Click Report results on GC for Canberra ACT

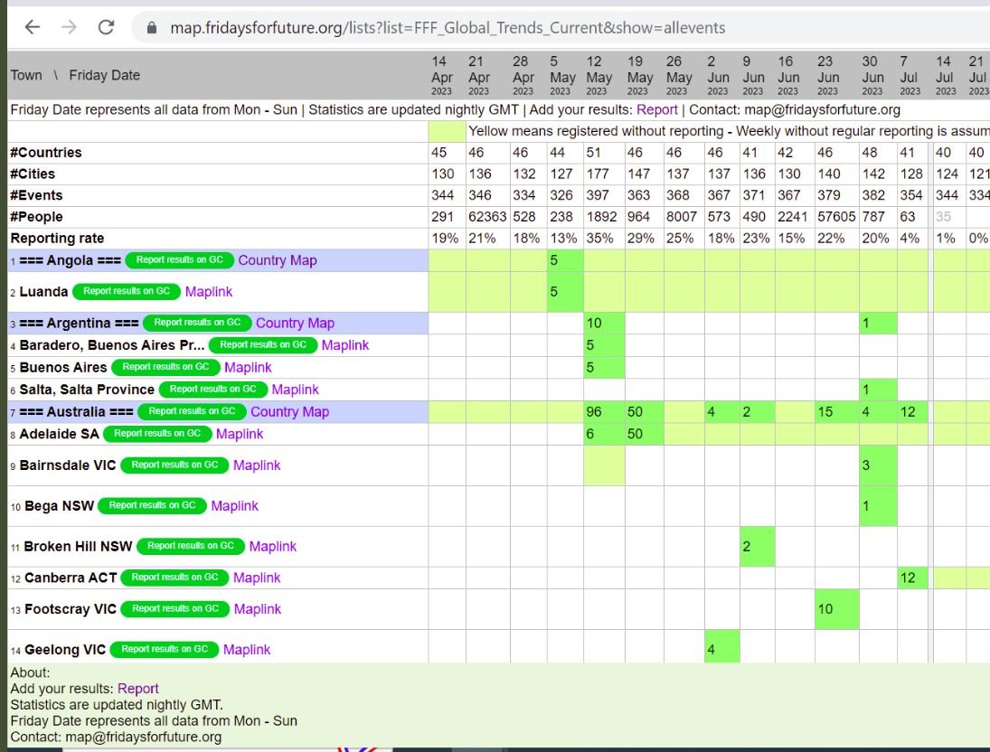point(174,577)
